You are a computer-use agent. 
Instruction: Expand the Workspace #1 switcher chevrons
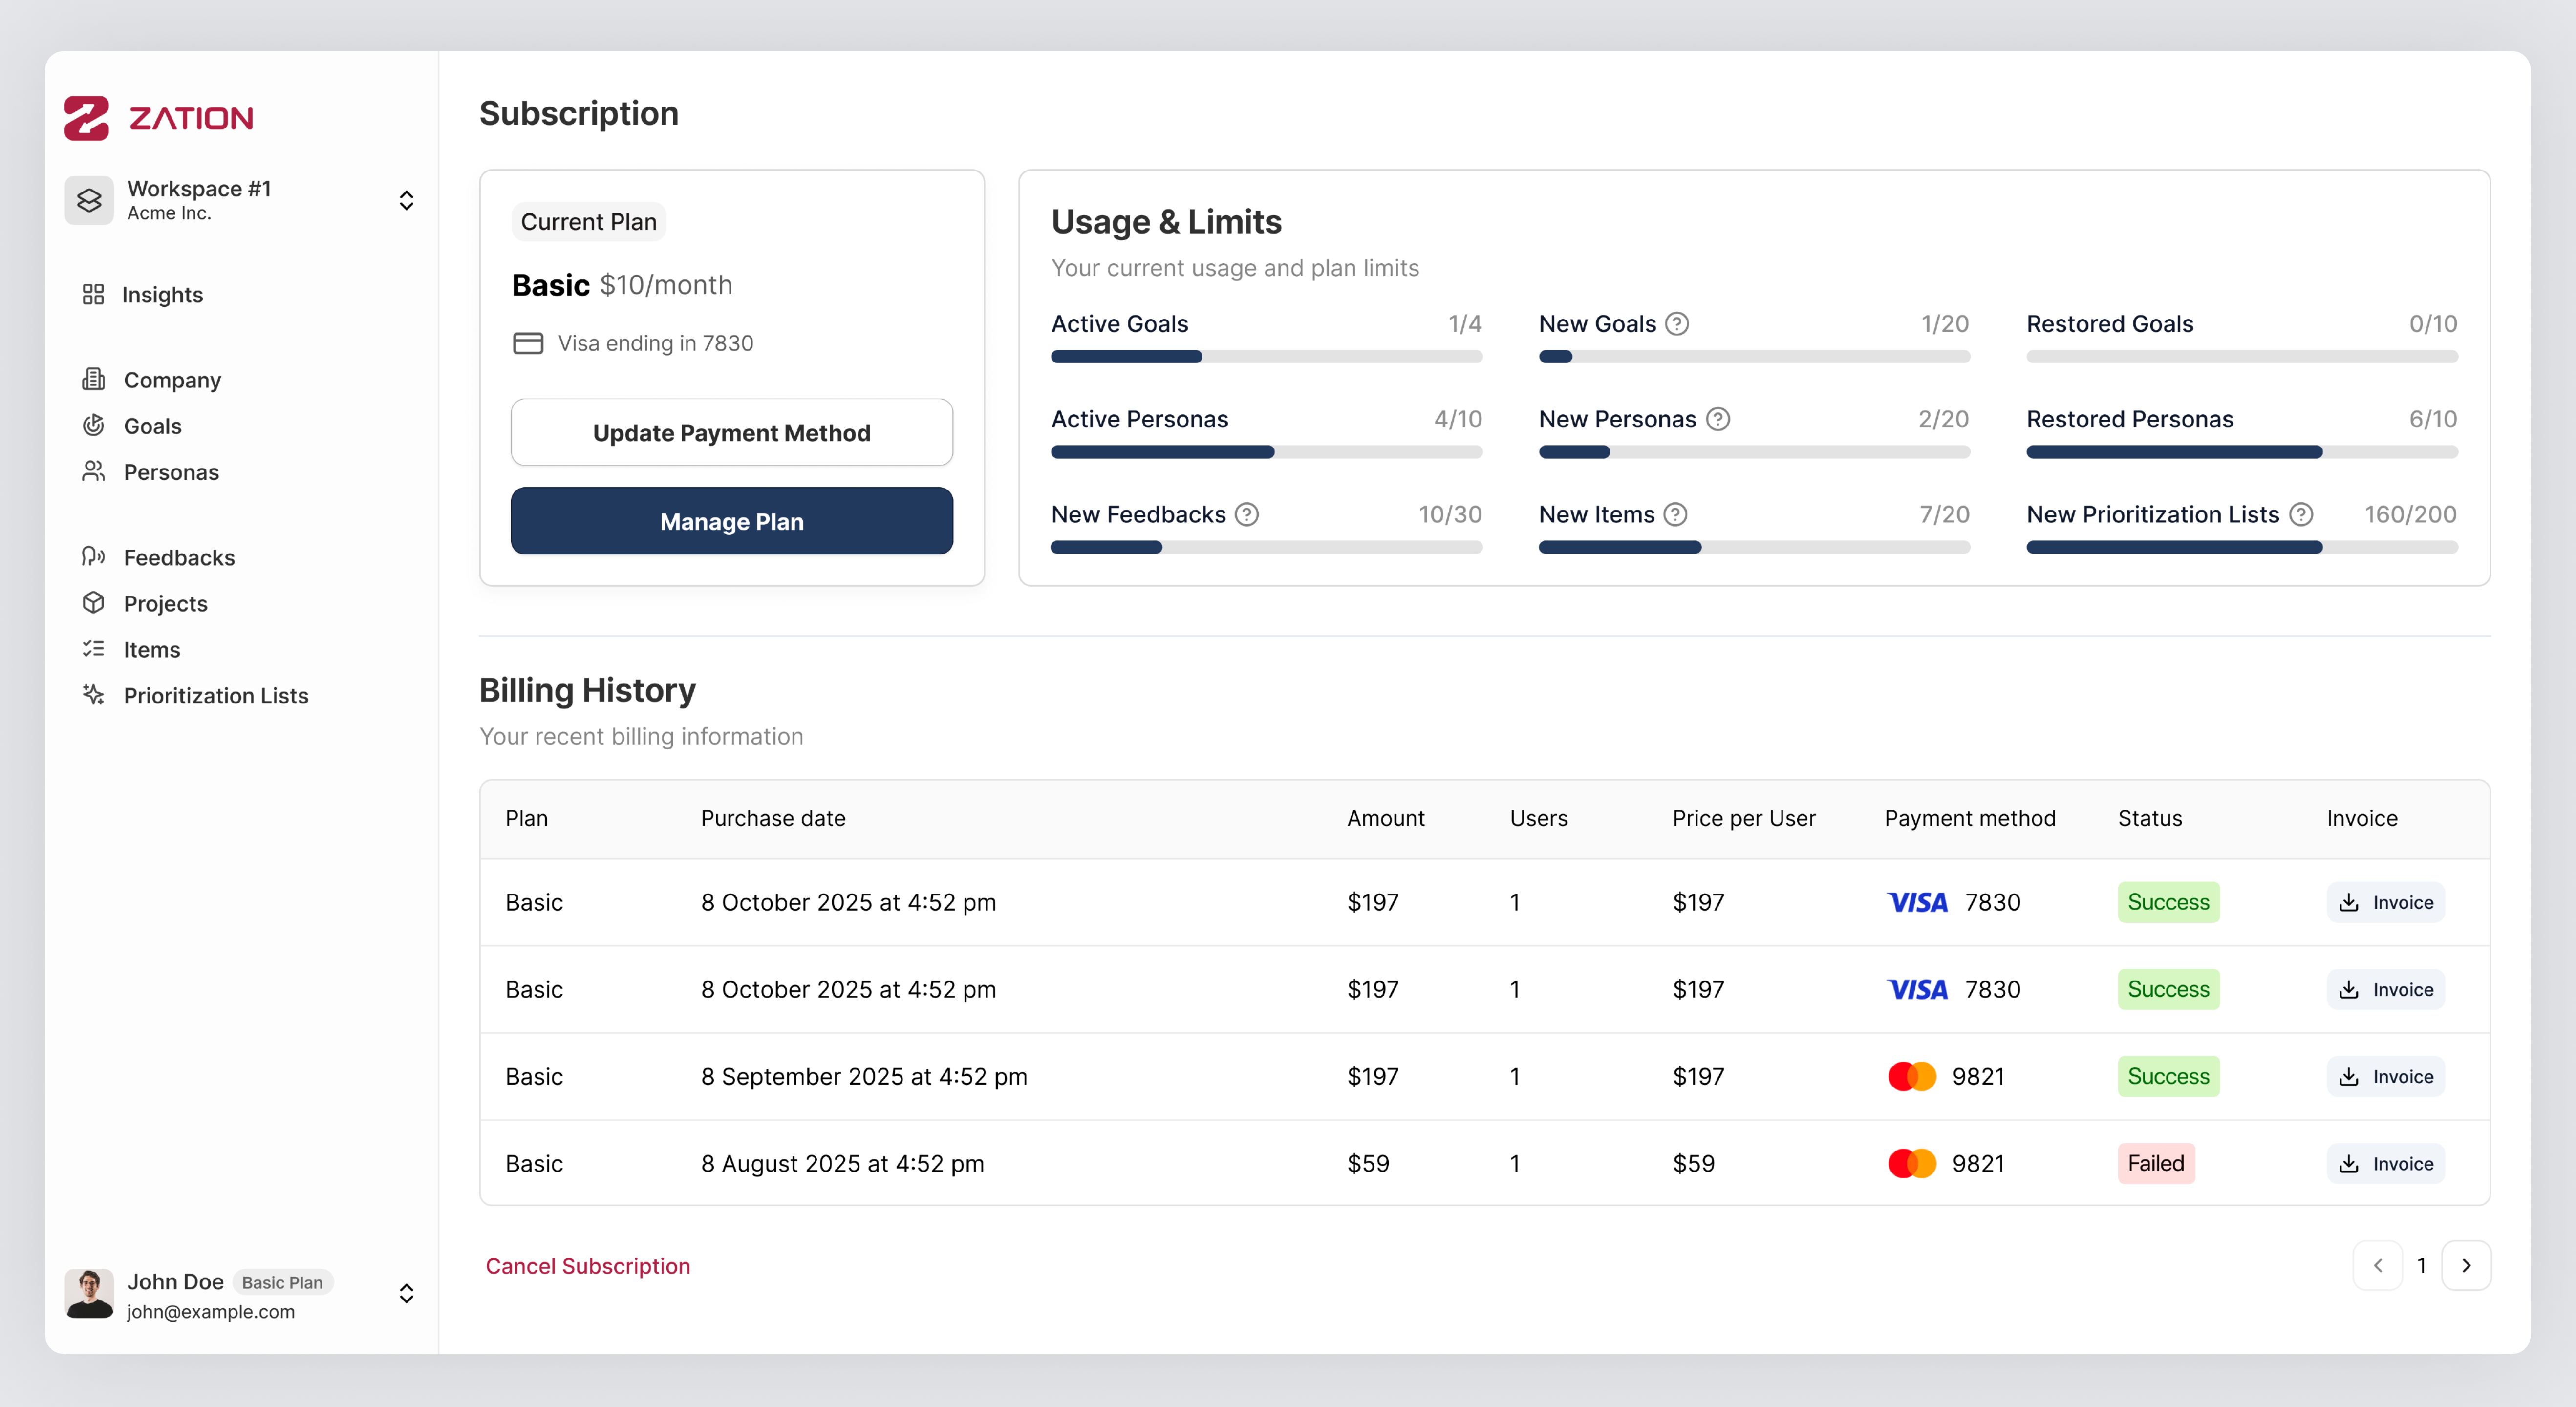pos(406,200)
